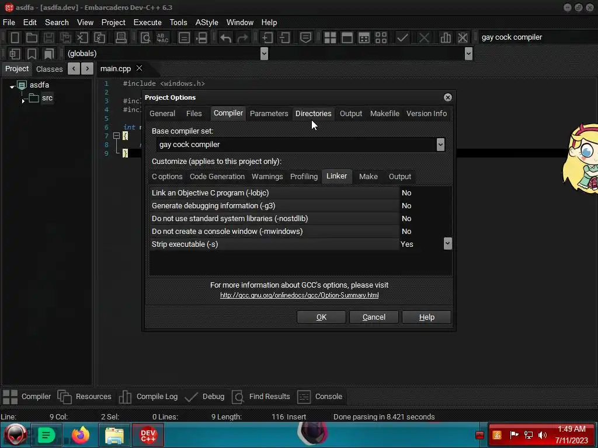
Task: Expand the src folder node
Action: tap(23, 101)
